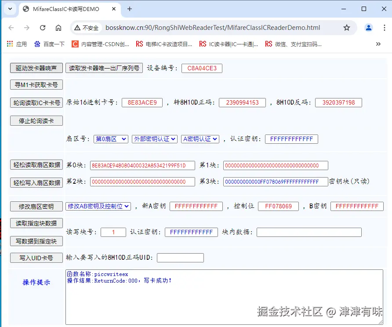Click the 驱动发卡器响声 button
Viewport: 392px width, 327px height.
(36, 68)
